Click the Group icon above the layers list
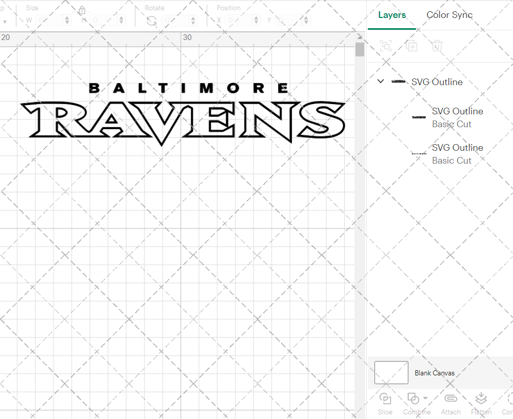The width and height of the screenshot is (513, 419). (386, 46)
